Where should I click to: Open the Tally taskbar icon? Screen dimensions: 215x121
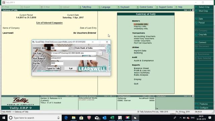pyautogui.click(x=120, y=118)
